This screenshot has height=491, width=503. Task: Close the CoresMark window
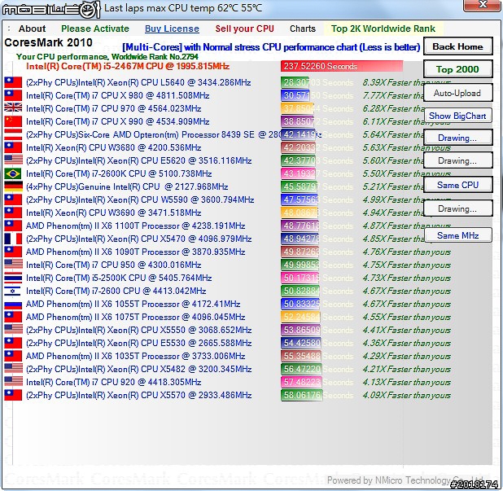pyautogui.click(x=482, y=5)
